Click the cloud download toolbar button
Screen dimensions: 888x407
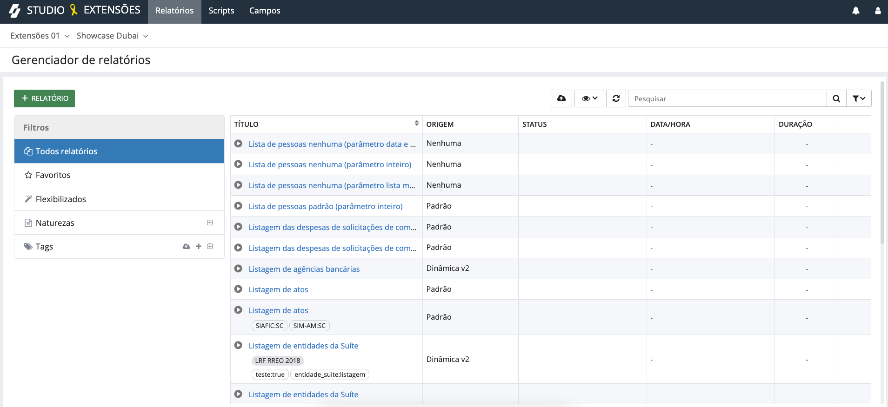coord(561,98)
